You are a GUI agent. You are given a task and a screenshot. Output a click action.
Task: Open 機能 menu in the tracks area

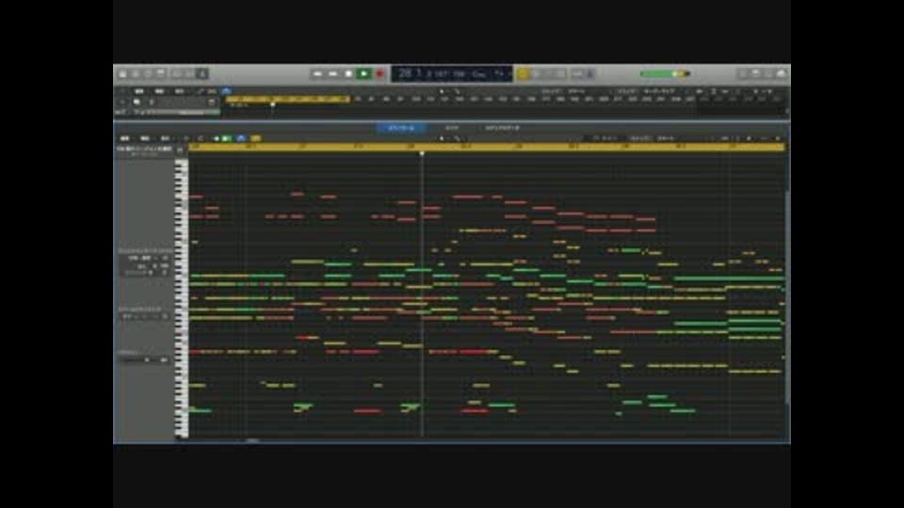tap(159, 91)
